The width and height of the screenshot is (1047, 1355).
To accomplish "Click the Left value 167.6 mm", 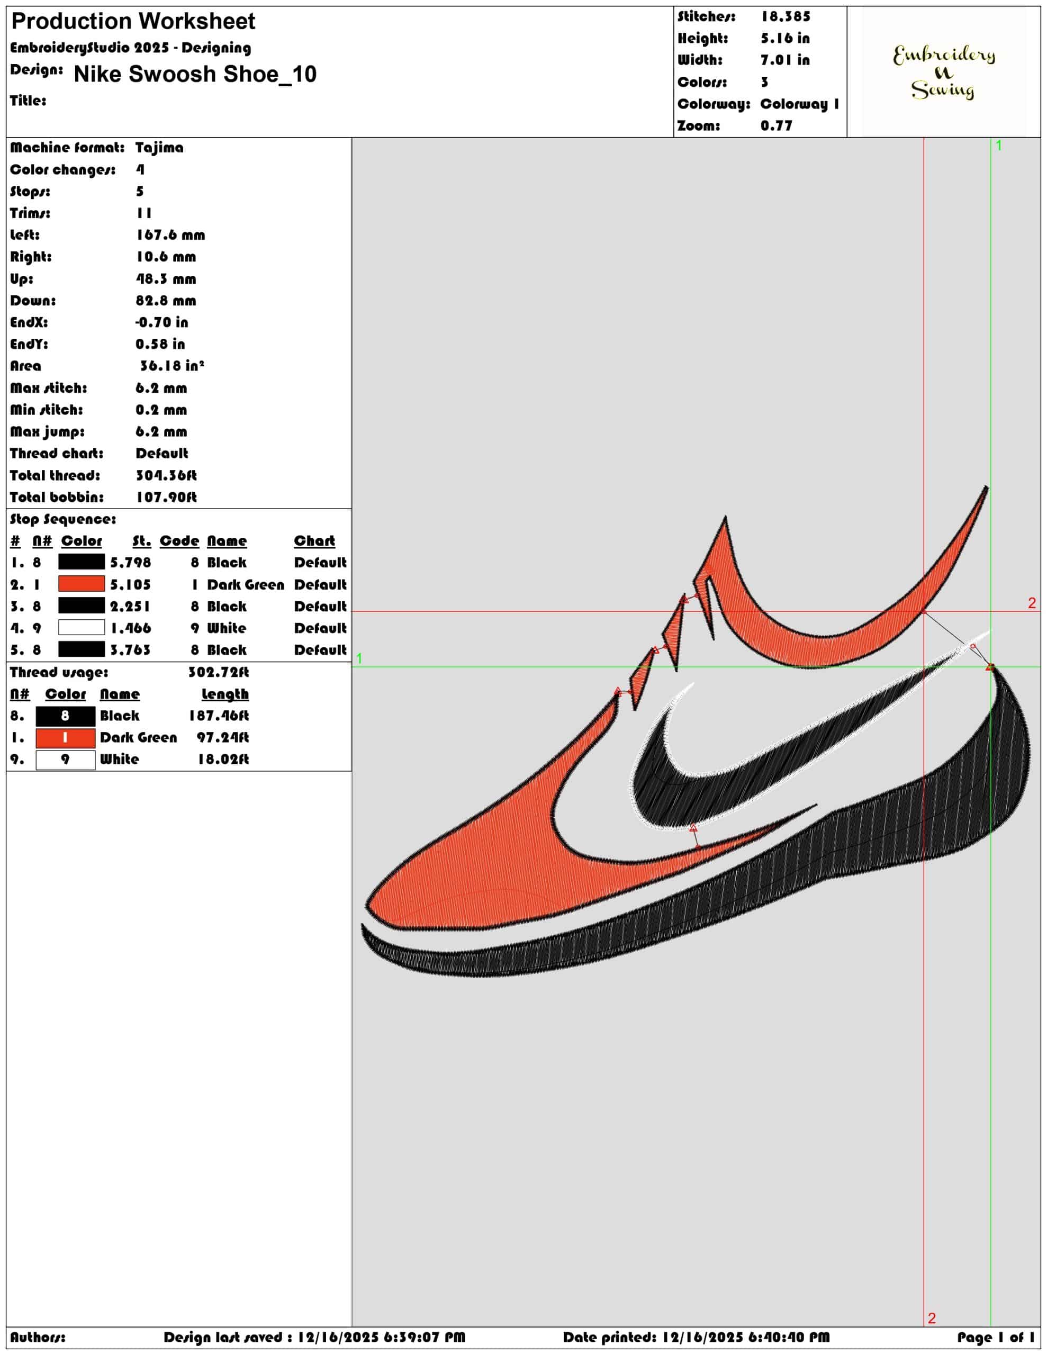I will click(170, 235).
